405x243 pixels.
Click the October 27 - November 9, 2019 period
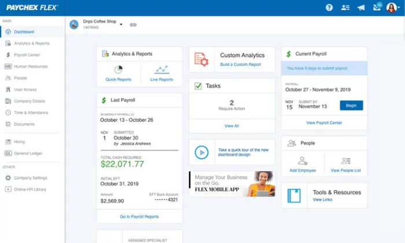318,90
